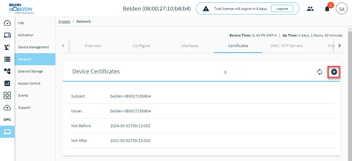Switch to the Configure tab
This screenshot has width=352, height=161.
(x=141, y=46)
